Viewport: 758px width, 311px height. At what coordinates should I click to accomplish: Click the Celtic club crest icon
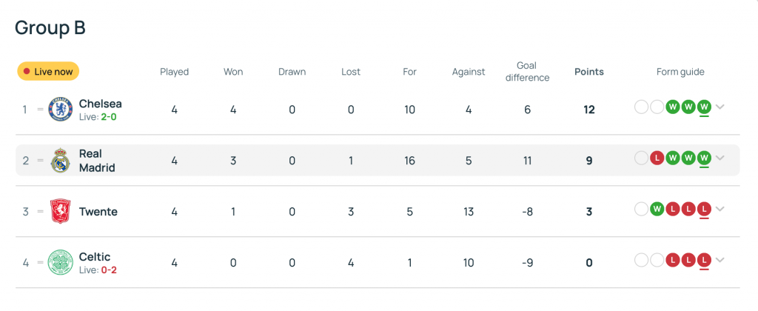[59, 262]
